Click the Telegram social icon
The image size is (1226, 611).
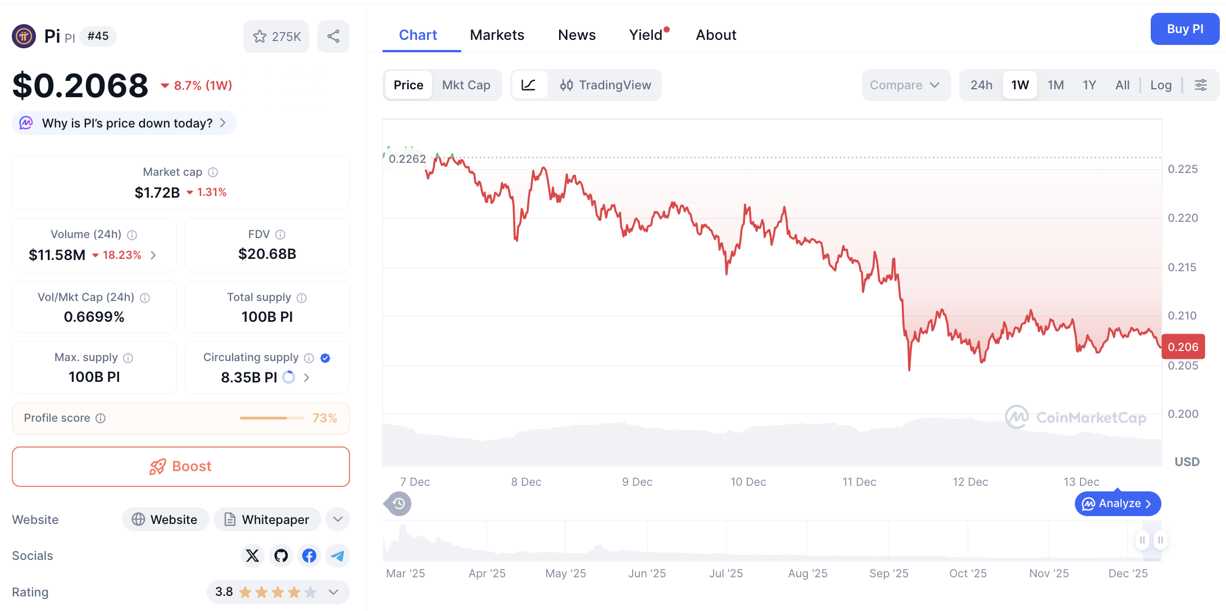point(337,555)
